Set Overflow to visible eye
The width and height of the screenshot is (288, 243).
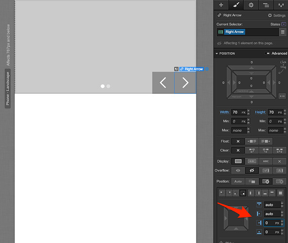tap(238, 171)
